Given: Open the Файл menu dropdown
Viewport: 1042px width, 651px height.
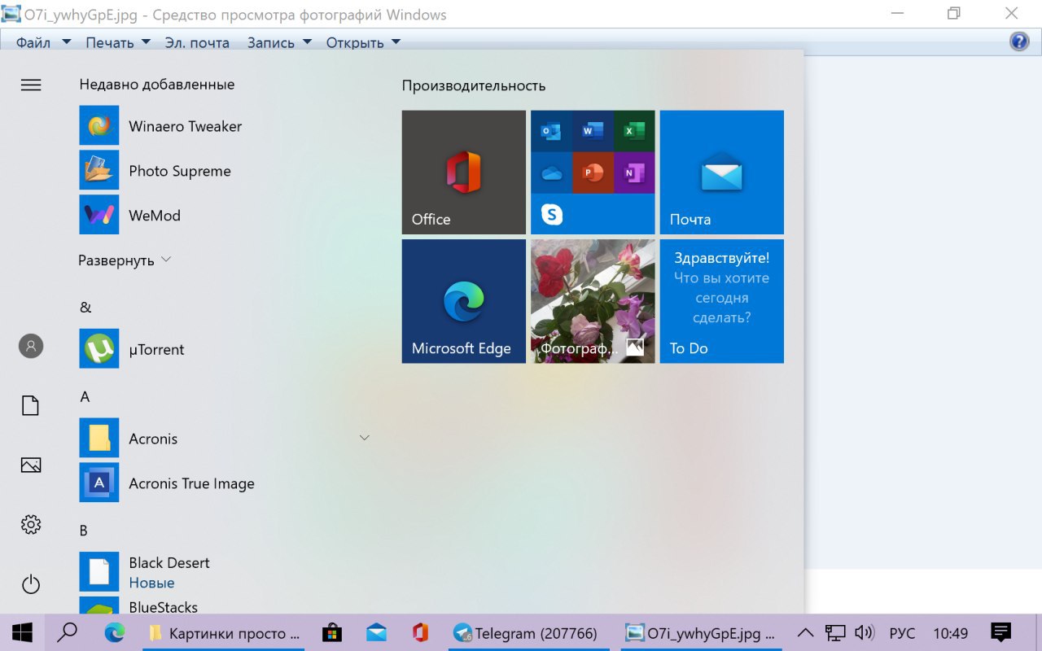Looking at the screenshot, I should [x=43, y=42].
